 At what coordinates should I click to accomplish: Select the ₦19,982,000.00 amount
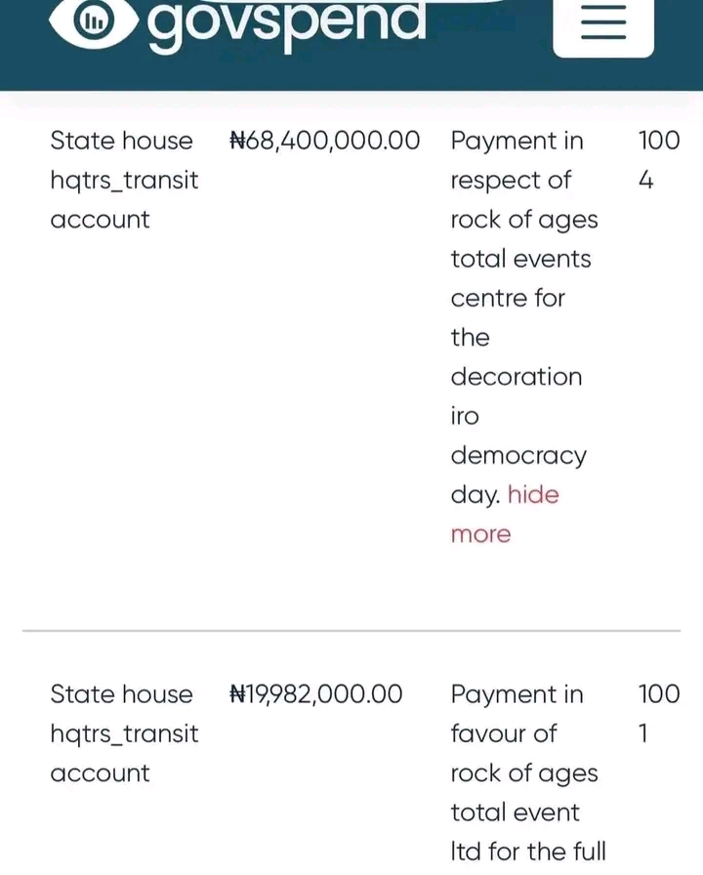(x=315, y=694)
